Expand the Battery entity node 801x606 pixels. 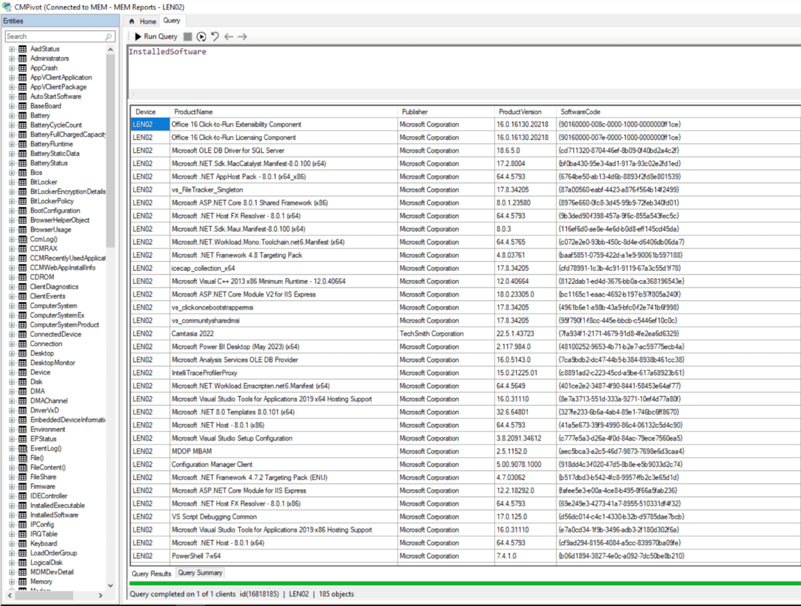11,115
